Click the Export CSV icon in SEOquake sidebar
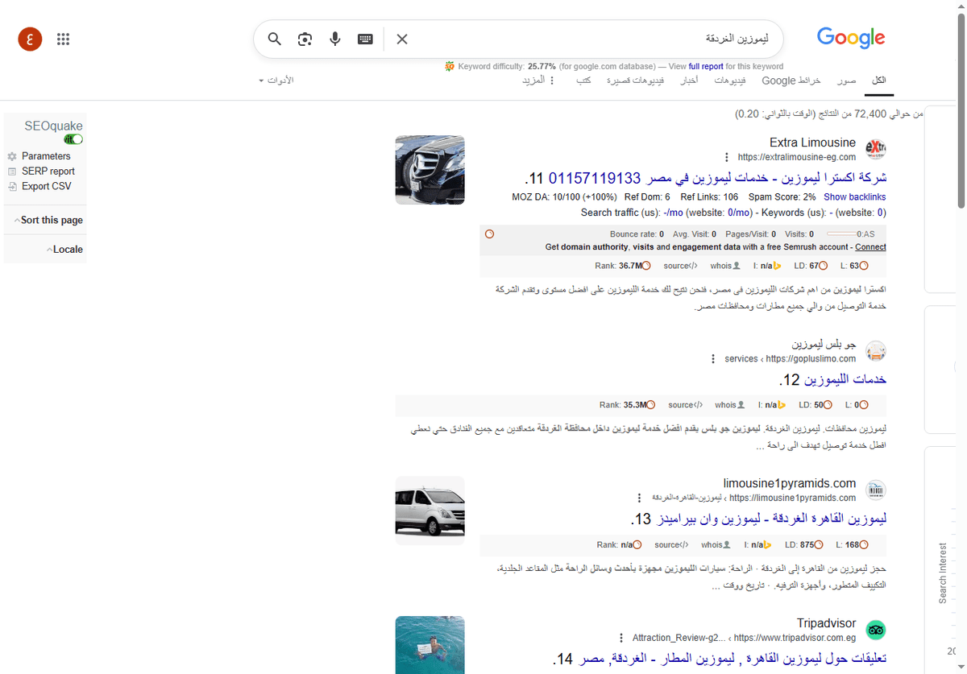Viewport: 967px width, 674px height. pyautogui.click(x=11, y=186)
